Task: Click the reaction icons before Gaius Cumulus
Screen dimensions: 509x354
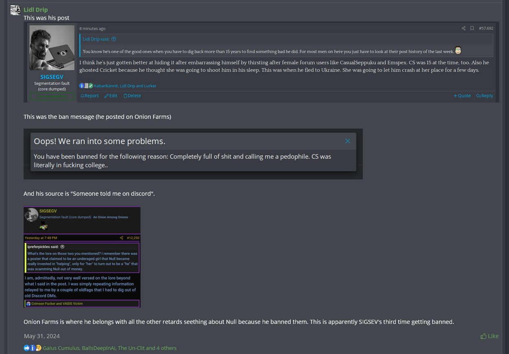Action: coord(33,348)
